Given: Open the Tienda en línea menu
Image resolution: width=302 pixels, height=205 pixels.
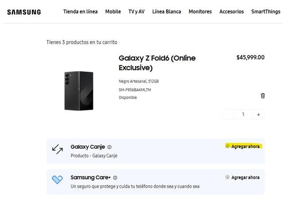Looking at the screenshot, I should coord(80,12).
